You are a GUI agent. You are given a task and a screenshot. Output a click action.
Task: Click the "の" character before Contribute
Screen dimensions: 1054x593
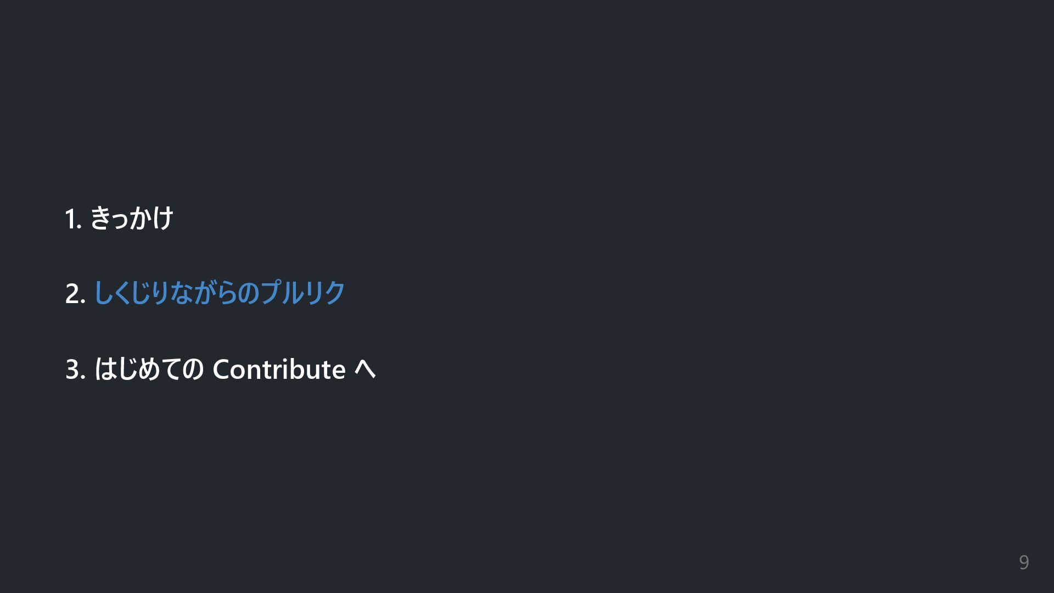click(x=193, y=369)
